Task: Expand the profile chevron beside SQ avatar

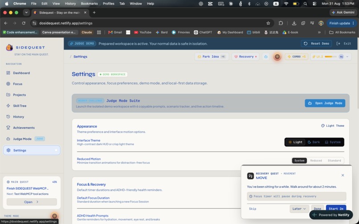Action: [x=347, y=57]
